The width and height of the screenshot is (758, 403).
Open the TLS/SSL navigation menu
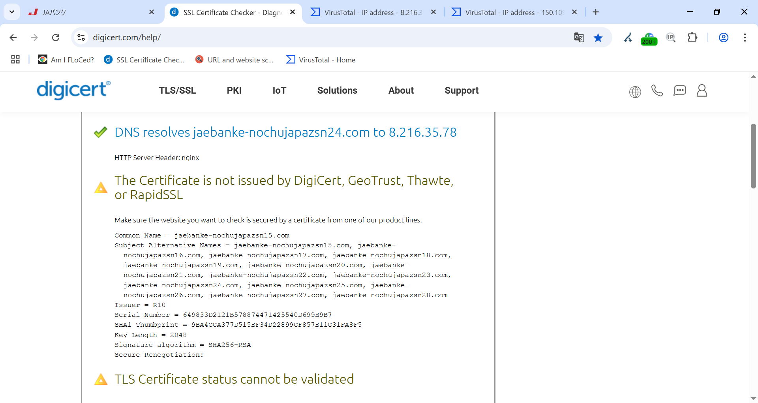(177, 90)
